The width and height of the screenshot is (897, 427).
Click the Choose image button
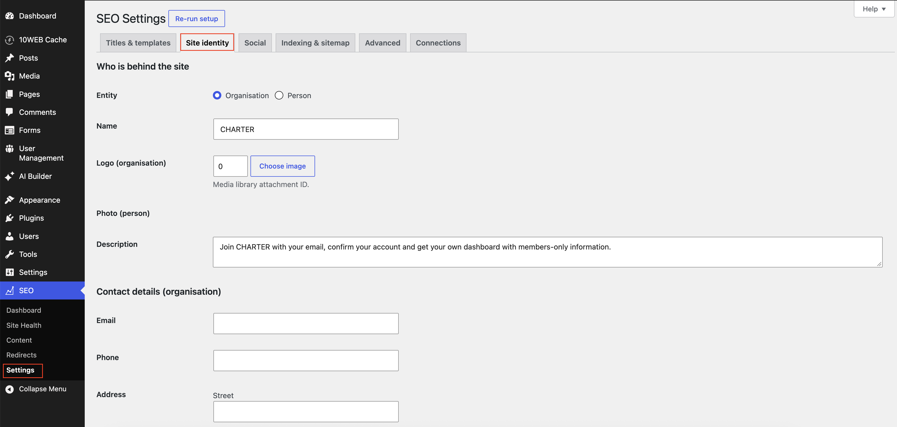coord(282,166)
